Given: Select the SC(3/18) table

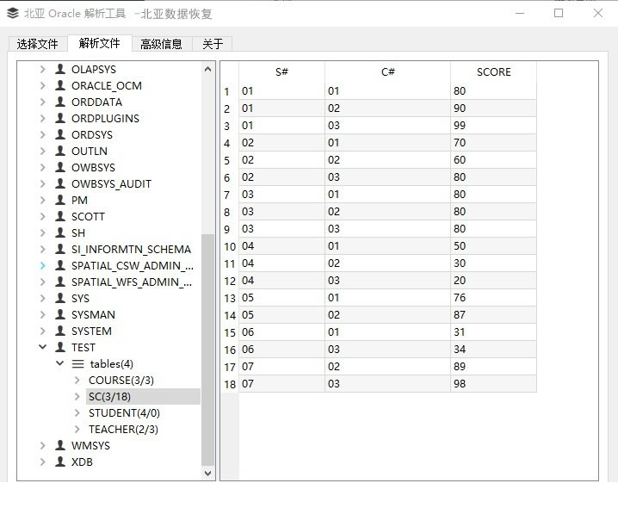Looking at the screenshot, I should 109,396.
